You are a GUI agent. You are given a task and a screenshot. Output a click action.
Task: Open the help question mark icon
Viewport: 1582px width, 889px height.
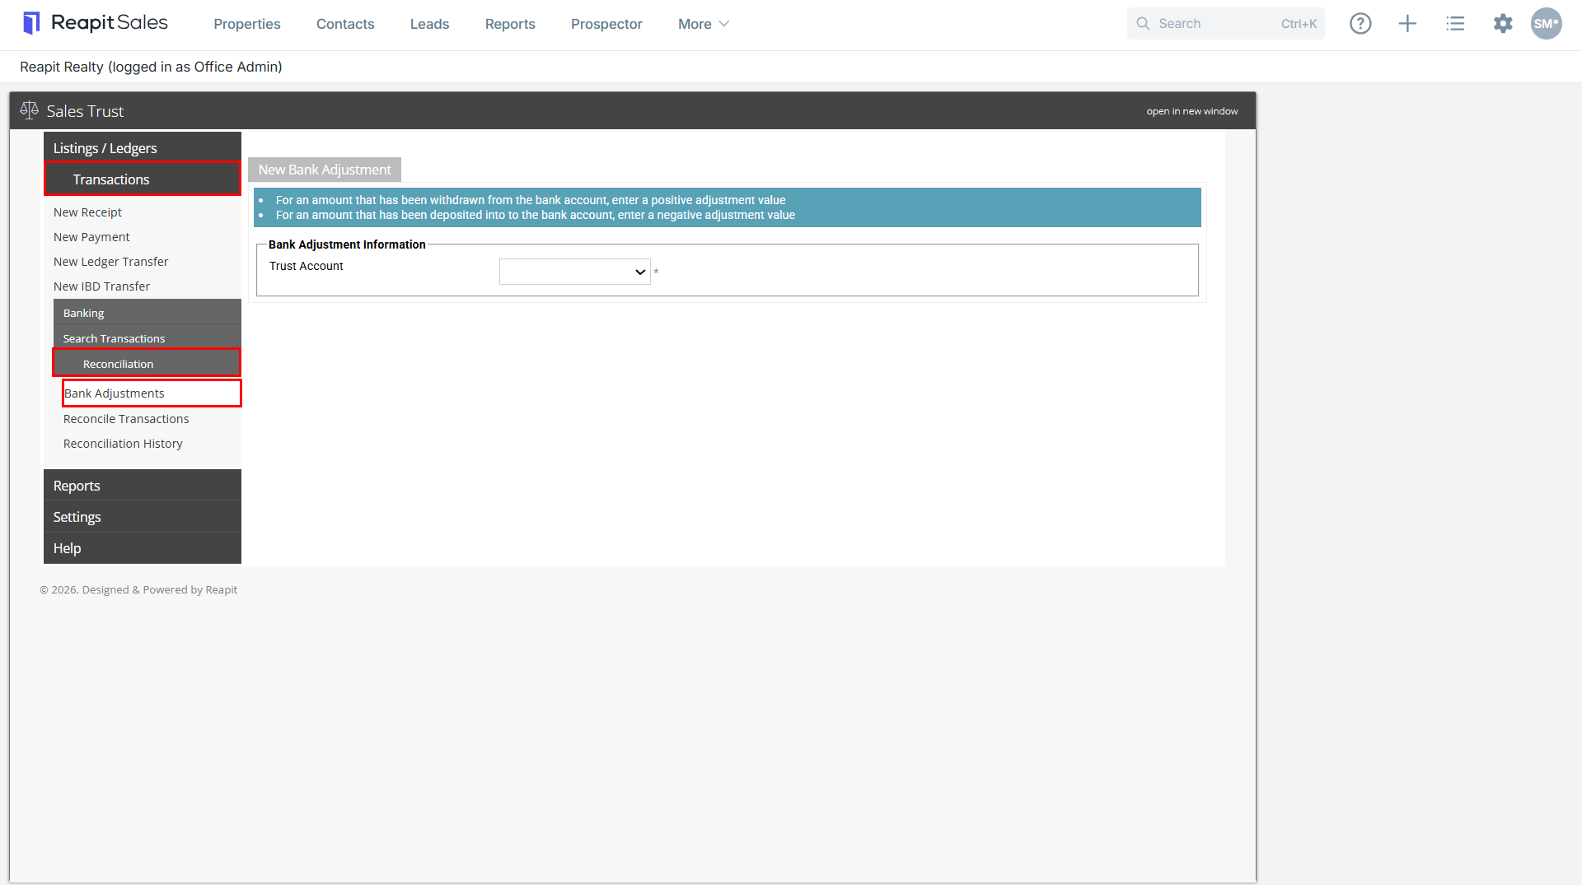[x=1360, y=24]
